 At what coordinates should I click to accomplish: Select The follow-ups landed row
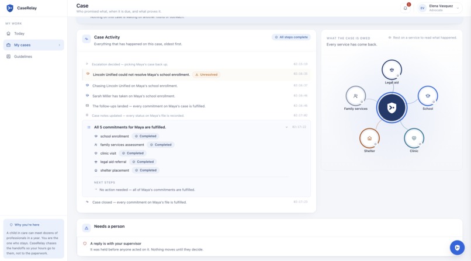196,106
